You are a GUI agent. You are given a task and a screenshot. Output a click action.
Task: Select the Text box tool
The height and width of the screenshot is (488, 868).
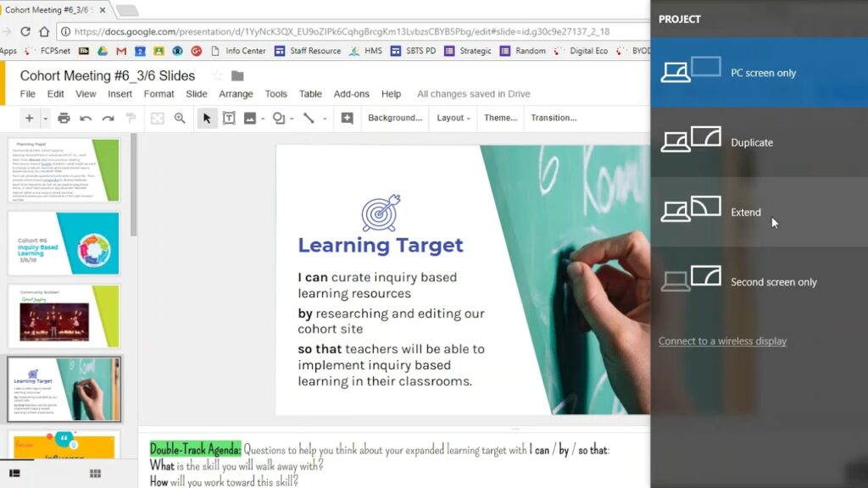click(229, 119)
